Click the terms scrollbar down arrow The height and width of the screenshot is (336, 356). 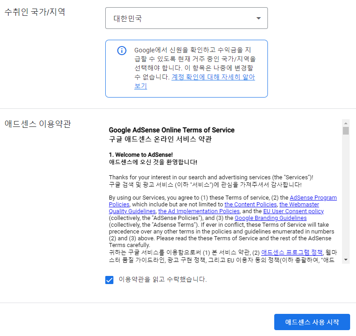[346, 260]
